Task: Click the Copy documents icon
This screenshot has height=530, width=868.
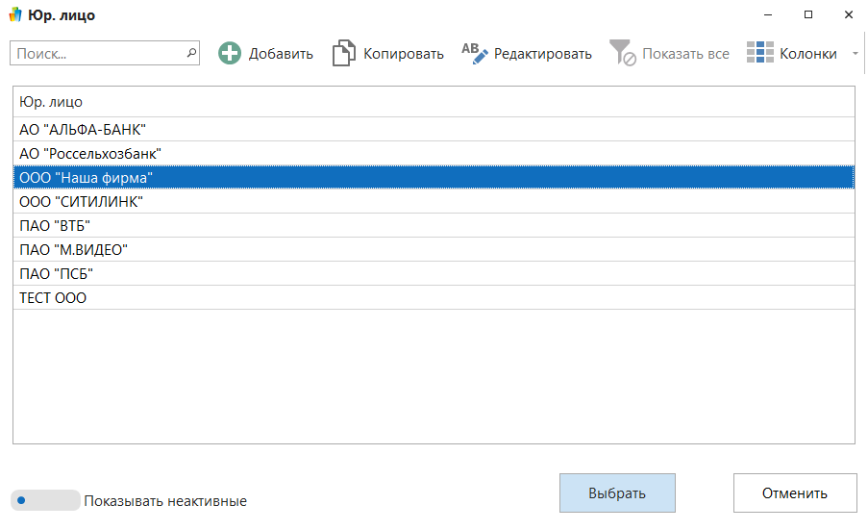Action: point(343,54)
